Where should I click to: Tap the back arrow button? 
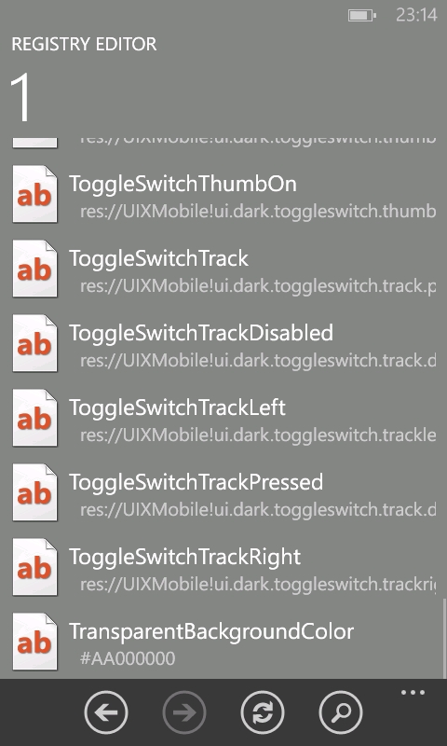click(106, 712)
